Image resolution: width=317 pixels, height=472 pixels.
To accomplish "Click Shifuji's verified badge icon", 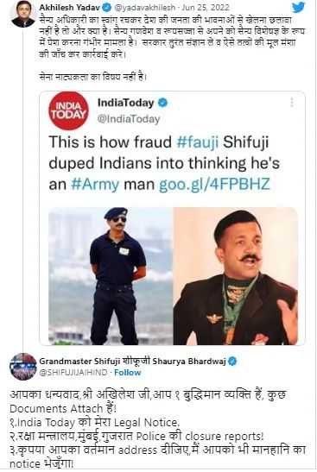I will pos(232,362).
